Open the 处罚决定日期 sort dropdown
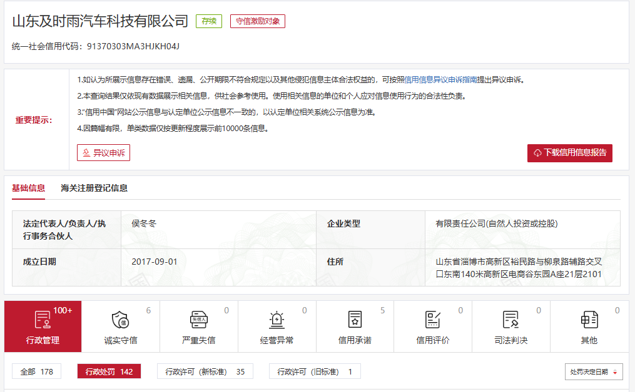The image size is (635, 392). pos(594,371)
